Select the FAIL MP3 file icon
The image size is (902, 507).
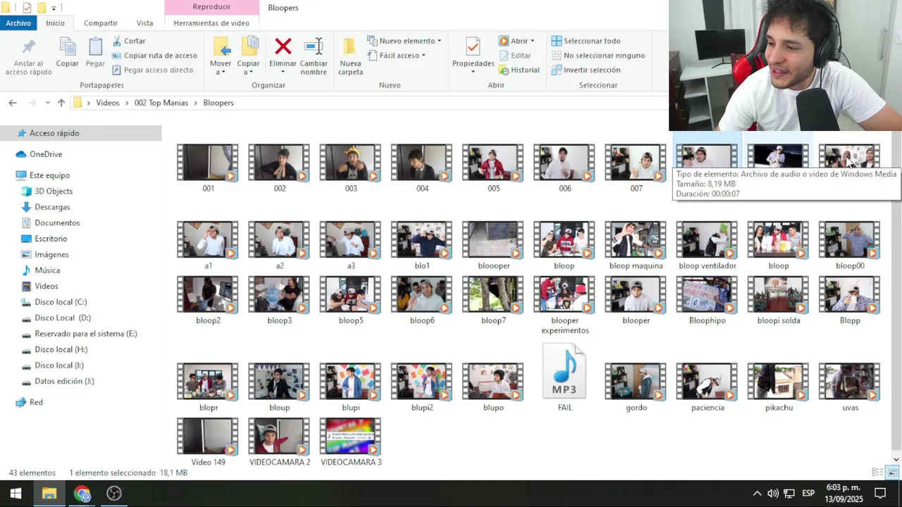click(x=564, y=371)
